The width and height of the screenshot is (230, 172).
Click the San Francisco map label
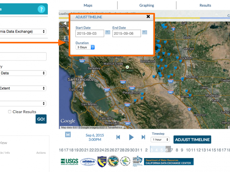point(80,80)
